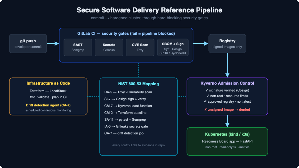
Task: Click 'SA-11 → pytest + Semgrep' row
Action: [125, 119]
